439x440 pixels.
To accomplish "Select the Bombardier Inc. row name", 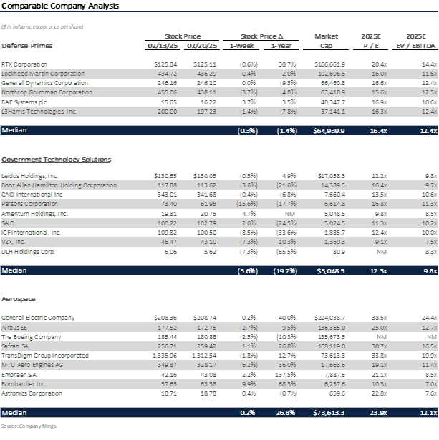I will tap(24, 384).
